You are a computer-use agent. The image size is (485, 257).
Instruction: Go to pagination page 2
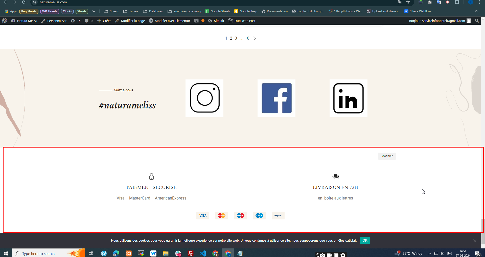point(231,38)
